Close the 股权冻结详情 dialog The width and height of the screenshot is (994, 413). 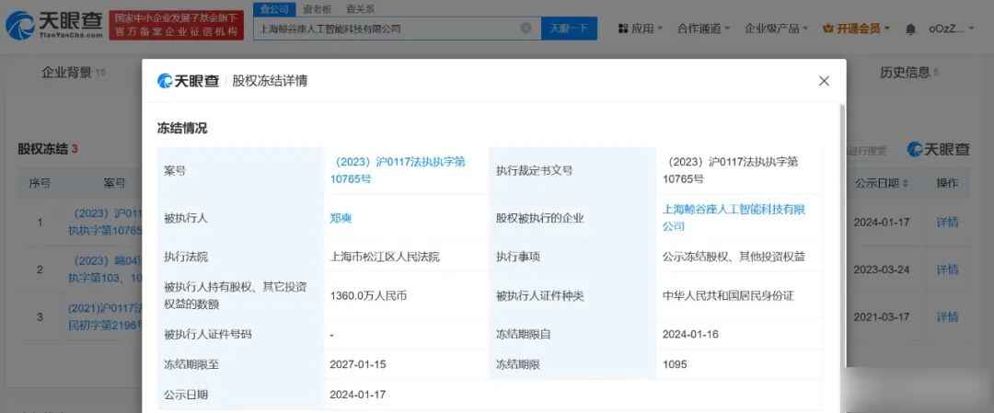coord(824,81)
